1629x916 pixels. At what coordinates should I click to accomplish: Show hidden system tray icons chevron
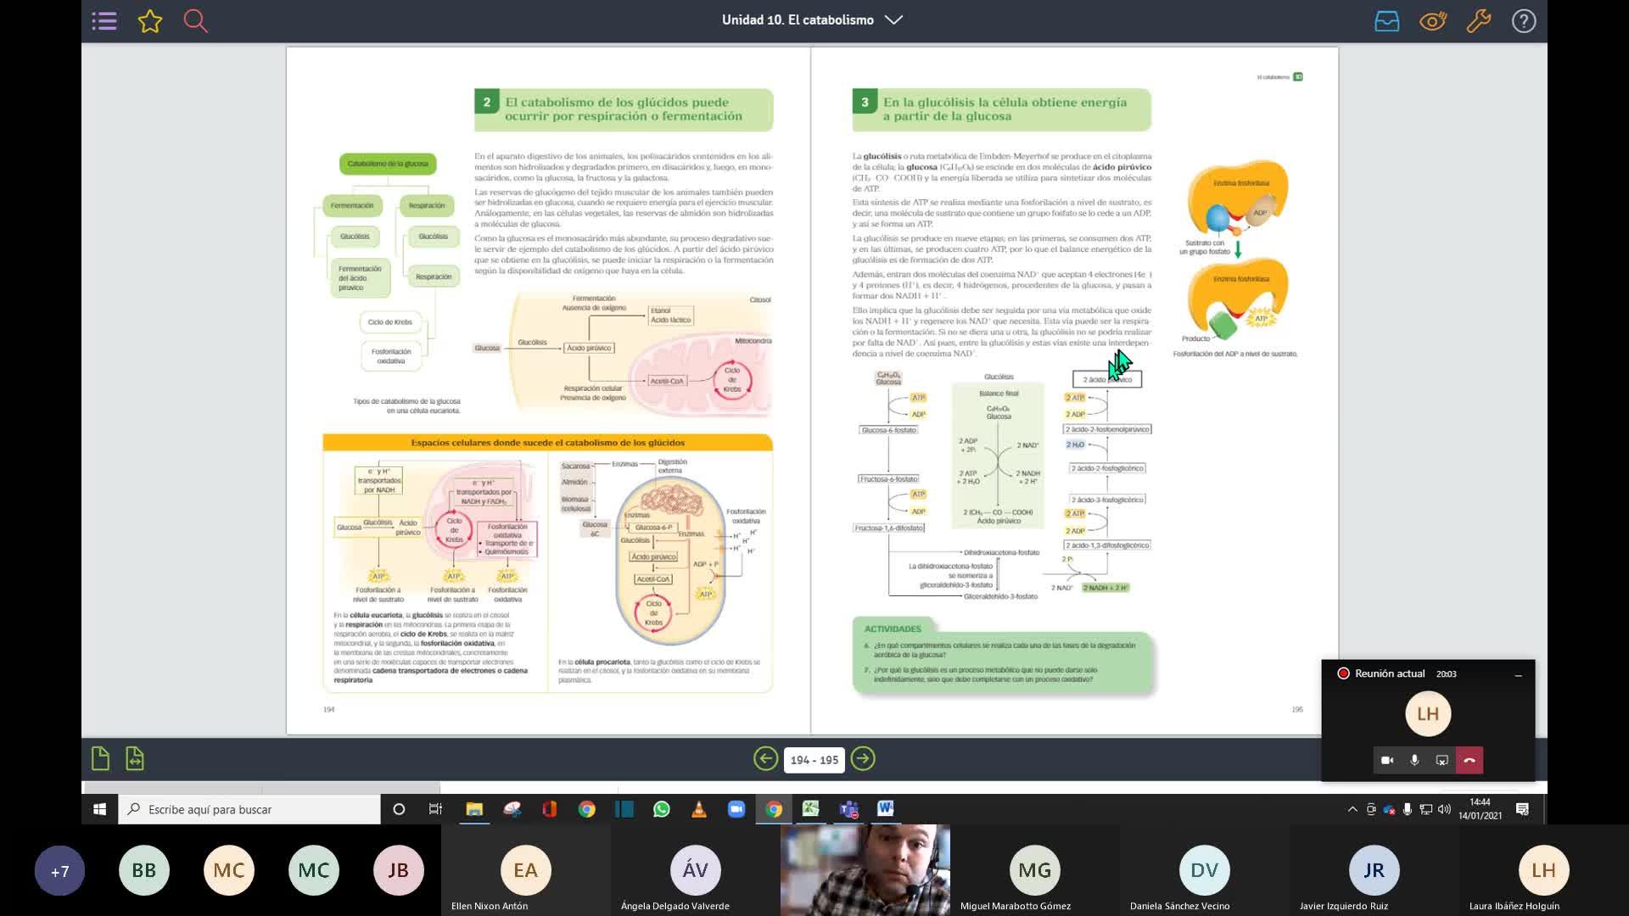(1352, 809)
